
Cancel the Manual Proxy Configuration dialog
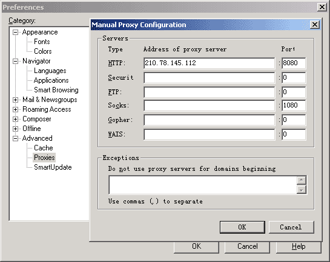coord(291,227)
